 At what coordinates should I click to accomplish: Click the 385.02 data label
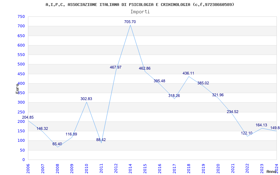[x=203, y=83]
